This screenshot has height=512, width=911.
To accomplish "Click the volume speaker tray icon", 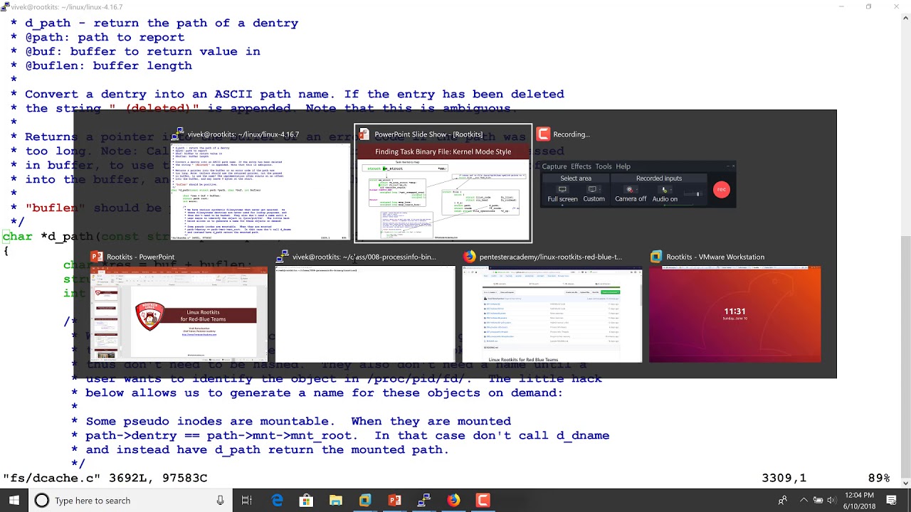I will click(831, 501).
